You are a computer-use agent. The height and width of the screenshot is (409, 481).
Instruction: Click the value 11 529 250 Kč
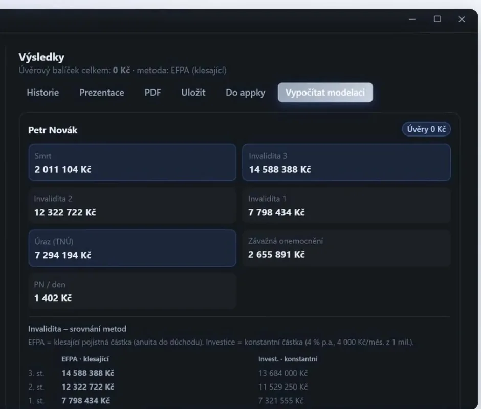tap(283, 387)
